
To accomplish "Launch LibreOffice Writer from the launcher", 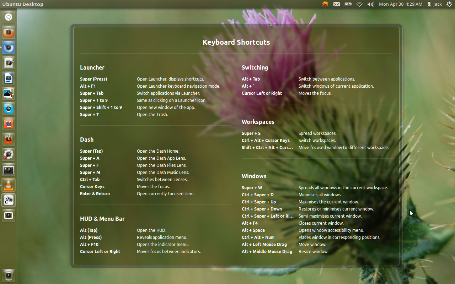I will point(9,78).
